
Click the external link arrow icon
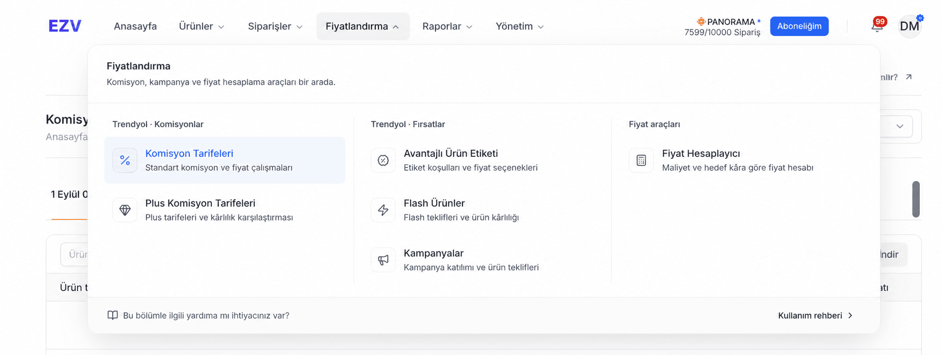click(909, 77)
